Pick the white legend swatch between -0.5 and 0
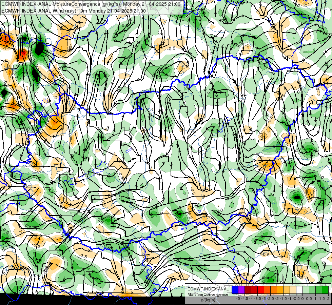The height and width of the screenshot is (305, 332). pyautogui.click(x=299, y=290)
